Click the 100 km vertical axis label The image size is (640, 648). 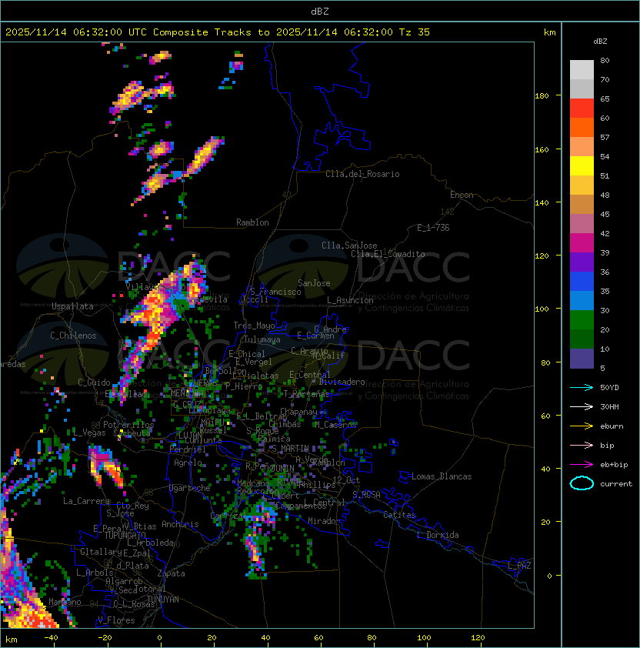[542, 309]
